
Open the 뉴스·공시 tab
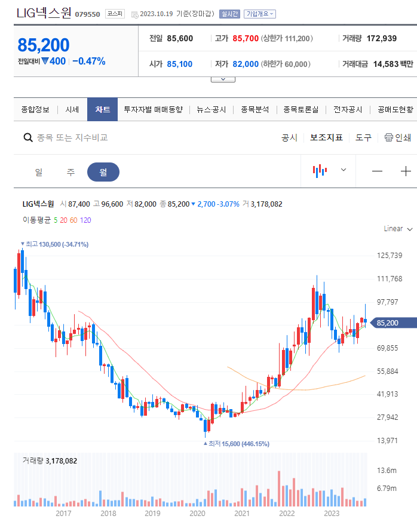[211, 109]
